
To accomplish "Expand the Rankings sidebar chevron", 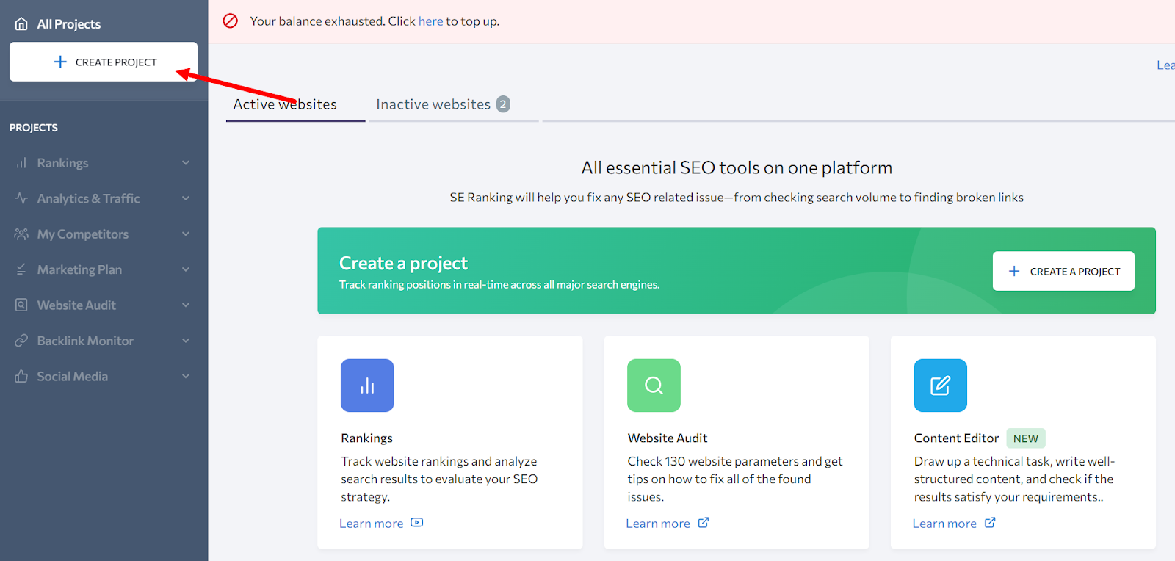I will coord(186,163).
